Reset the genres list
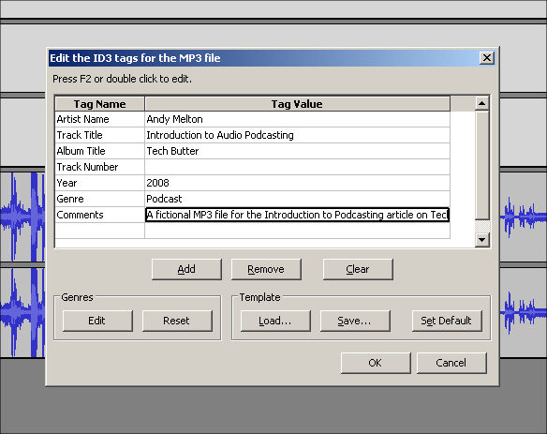547x434 pixels. pyautogui.click(x=177, y=321)
